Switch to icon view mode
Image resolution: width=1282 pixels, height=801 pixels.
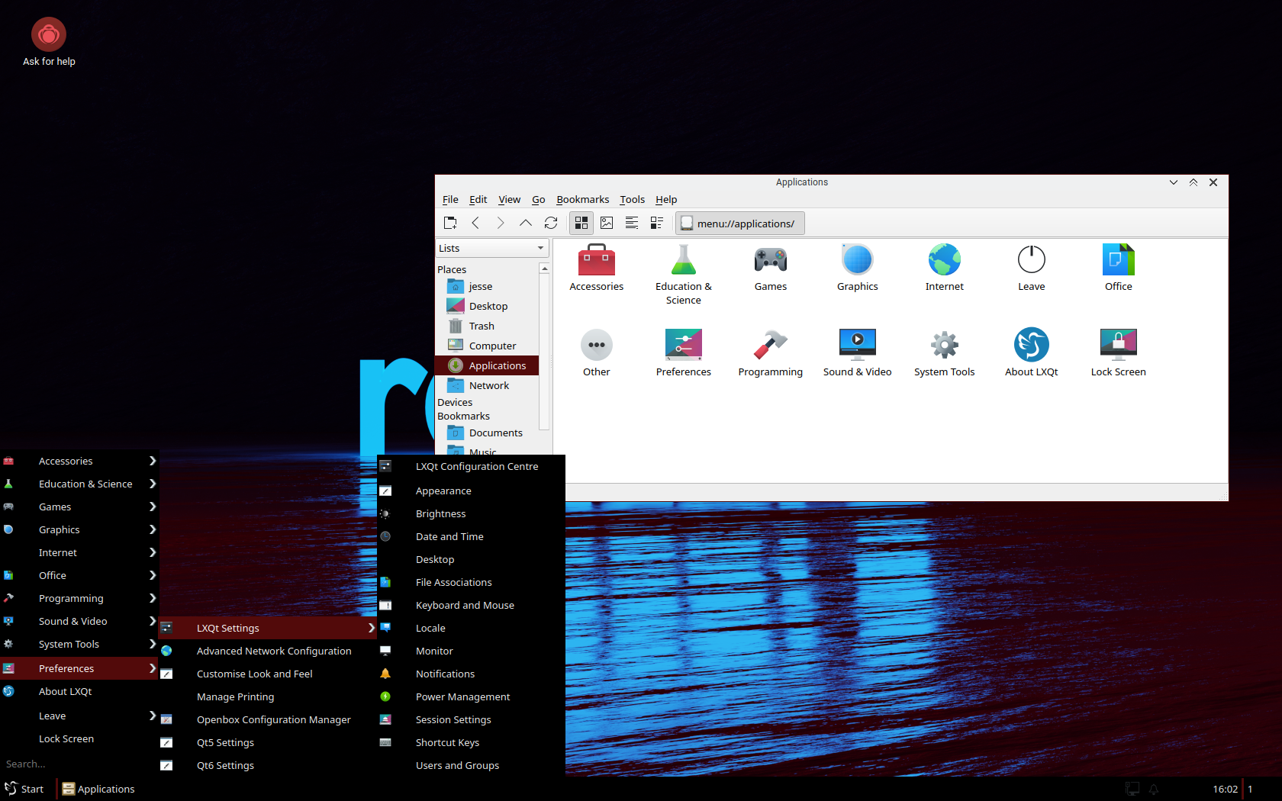tap(581, 223)
